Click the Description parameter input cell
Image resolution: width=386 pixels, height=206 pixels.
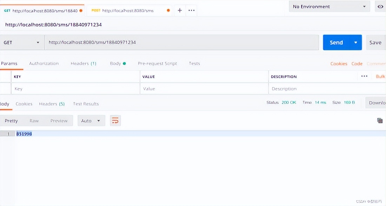327,89
